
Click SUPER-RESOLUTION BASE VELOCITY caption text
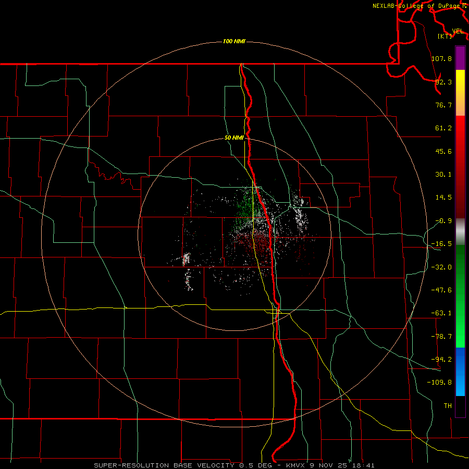pos(164,465)
